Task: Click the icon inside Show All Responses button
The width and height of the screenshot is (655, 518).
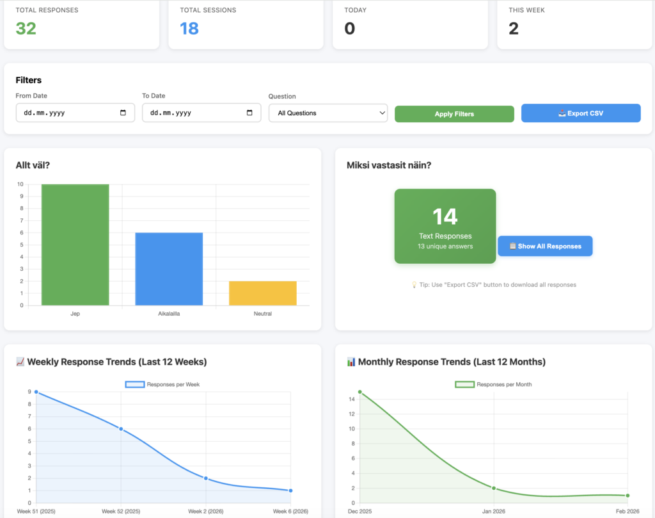Action: pos(512,246)
